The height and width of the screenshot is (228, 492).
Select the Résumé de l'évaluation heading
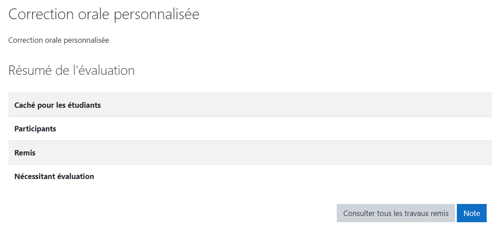point(72,70)
